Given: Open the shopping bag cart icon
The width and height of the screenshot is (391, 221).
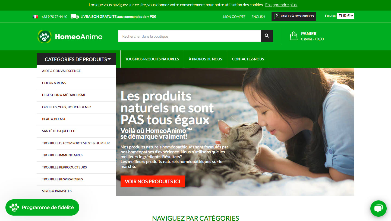Looking at the screenshot, I should [x=294, y=36].
